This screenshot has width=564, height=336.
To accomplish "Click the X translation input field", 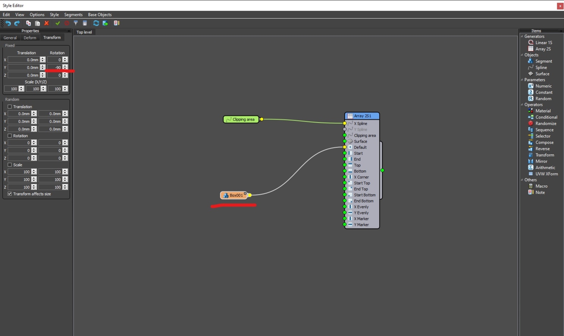I will coord(23,60).
